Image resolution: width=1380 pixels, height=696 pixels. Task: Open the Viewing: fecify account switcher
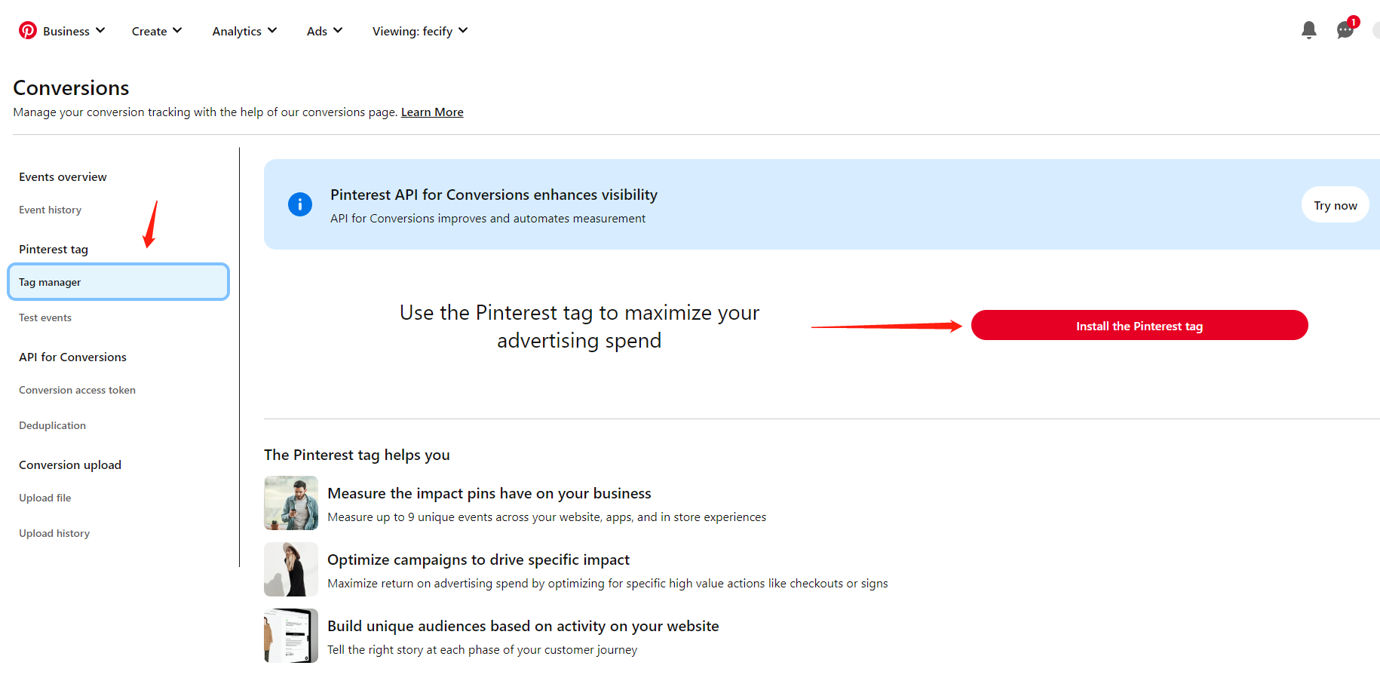420,31
